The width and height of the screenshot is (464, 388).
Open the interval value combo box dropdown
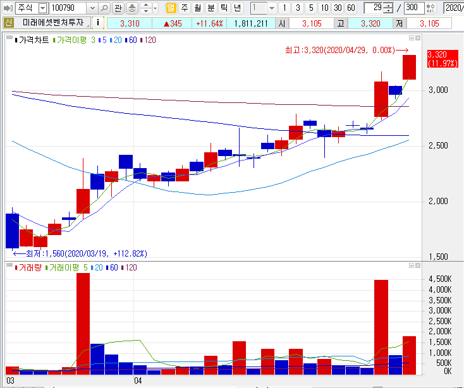272,8
